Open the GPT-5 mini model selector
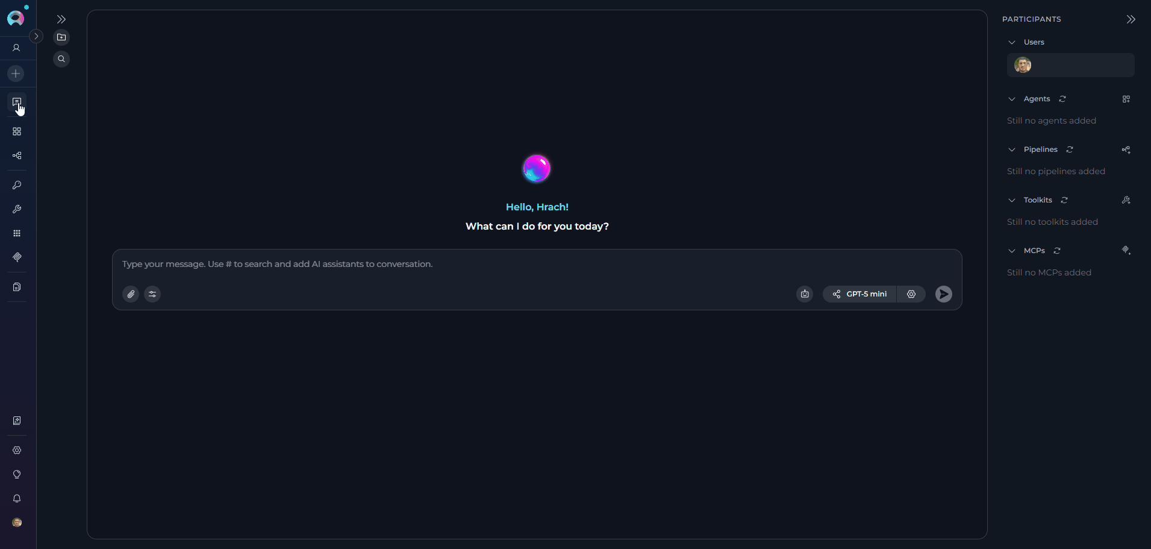This screenshot has height=549, width=1151. pos(859,294)
